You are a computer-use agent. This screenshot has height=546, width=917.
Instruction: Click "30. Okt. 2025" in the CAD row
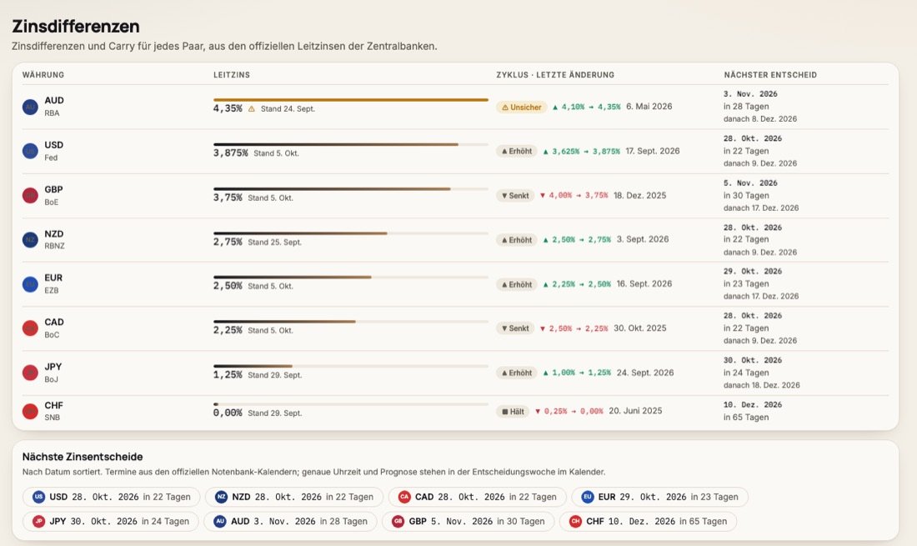[x=639, y=328]
